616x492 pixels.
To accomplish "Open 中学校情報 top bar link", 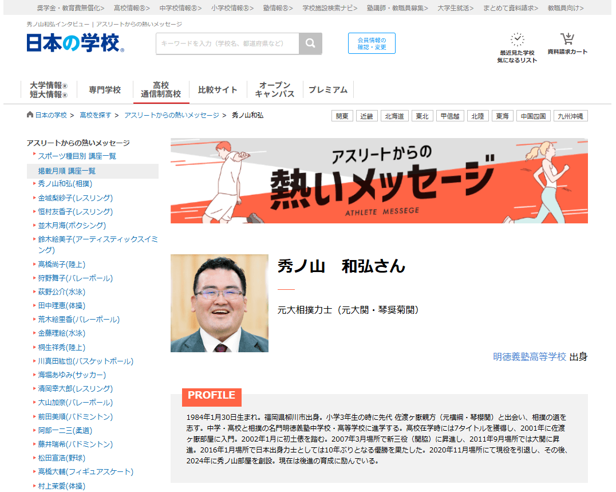I will (x=181, y=8).
